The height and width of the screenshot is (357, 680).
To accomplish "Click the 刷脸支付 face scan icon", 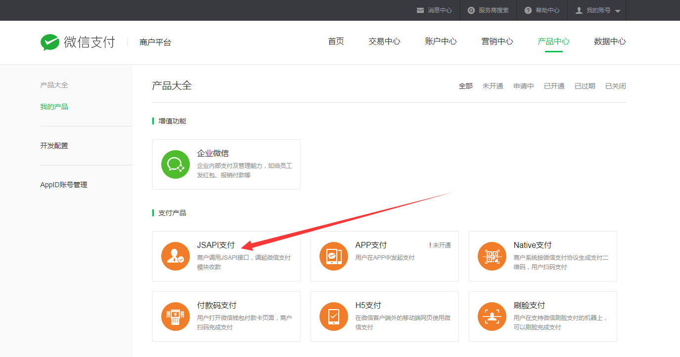I will click(492, 317).
